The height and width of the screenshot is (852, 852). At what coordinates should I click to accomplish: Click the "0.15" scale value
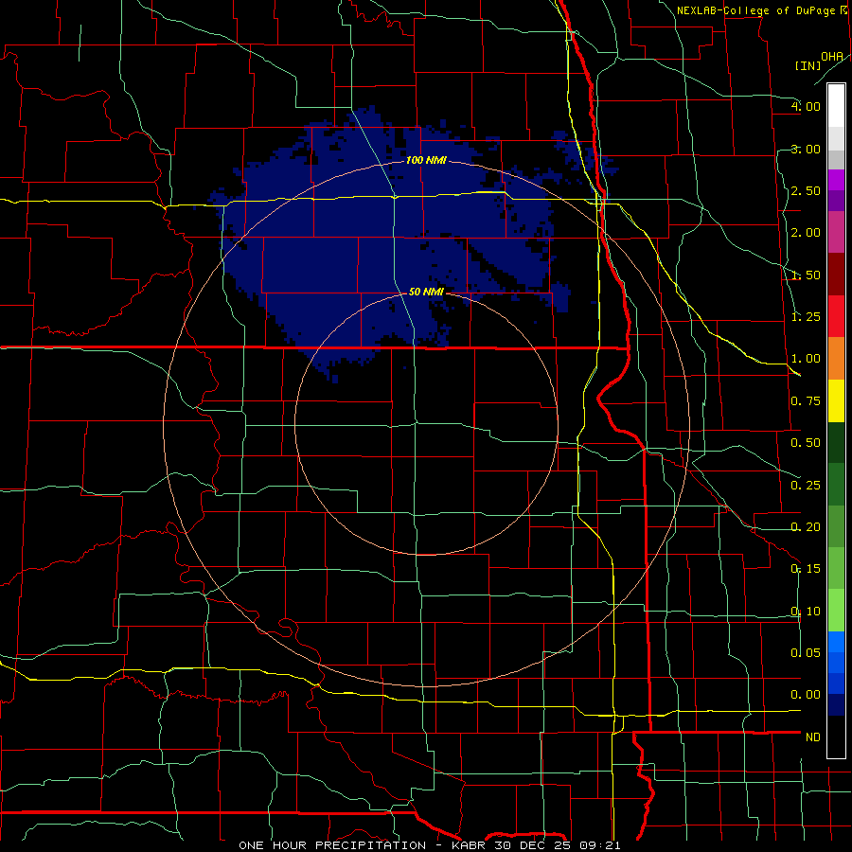click(x=806, y=569)
